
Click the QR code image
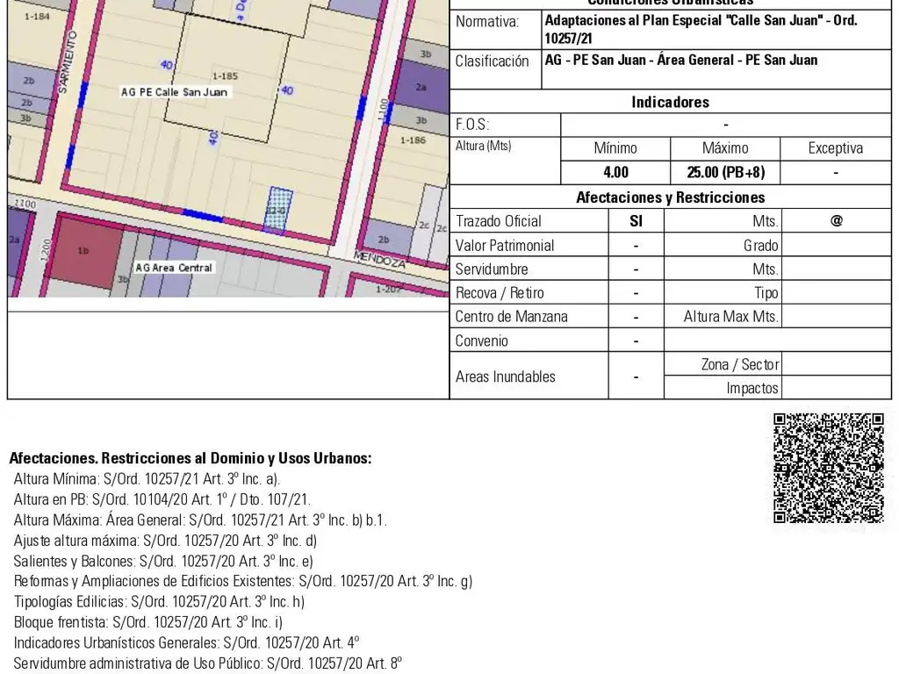(x=828, y=468)
